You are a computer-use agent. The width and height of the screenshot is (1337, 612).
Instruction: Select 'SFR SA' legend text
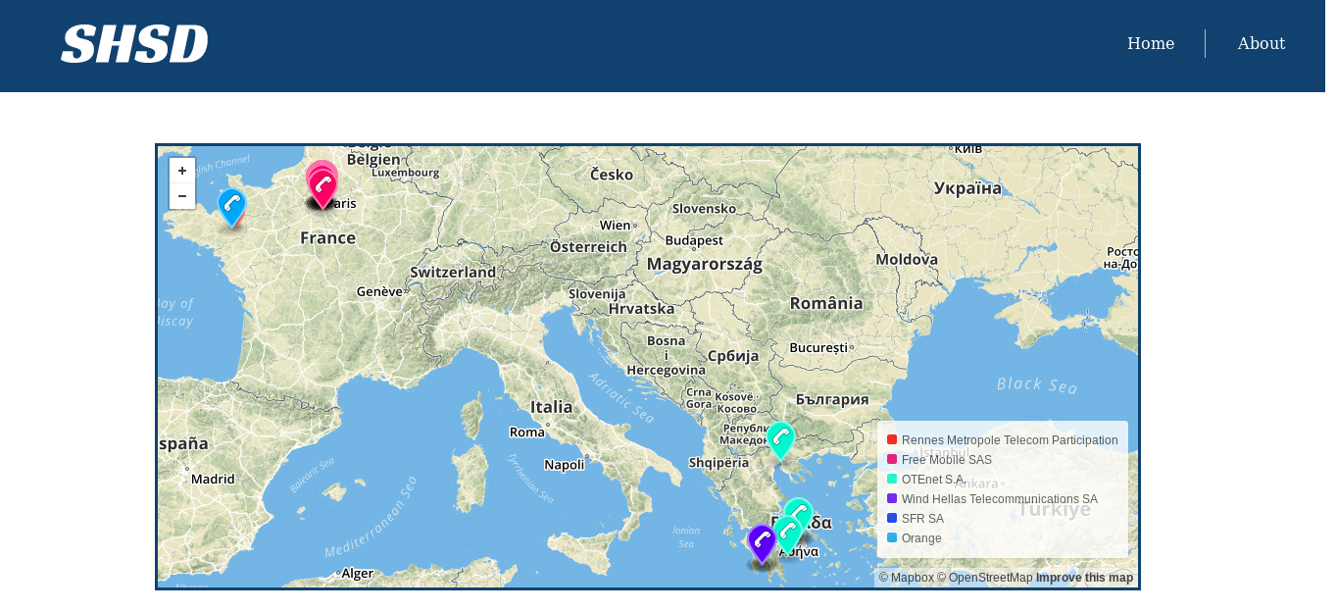[x=922, y=519]
